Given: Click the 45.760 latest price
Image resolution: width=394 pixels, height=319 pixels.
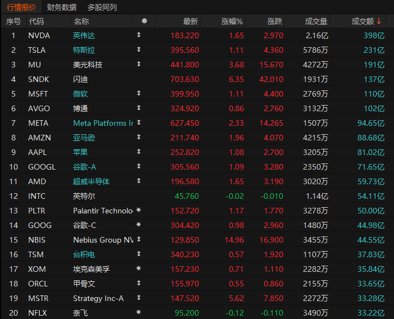Looking at the screenshot, I should click(x=187, y=196).
